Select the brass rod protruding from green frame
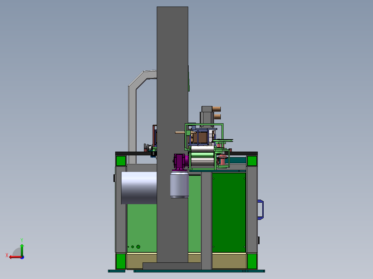 pyautogui.click(x=180, y=133)
